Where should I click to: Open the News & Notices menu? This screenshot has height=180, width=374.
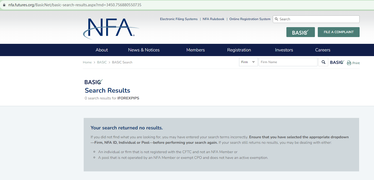[144, 50]
